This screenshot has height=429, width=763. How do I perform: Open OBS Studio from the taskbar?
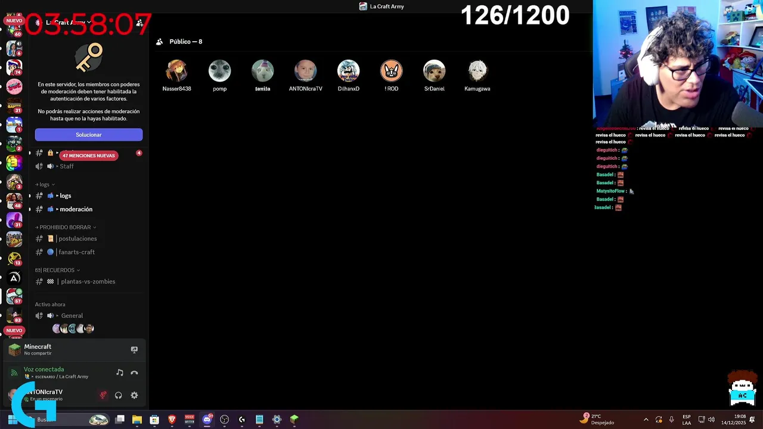click(224, 419)
